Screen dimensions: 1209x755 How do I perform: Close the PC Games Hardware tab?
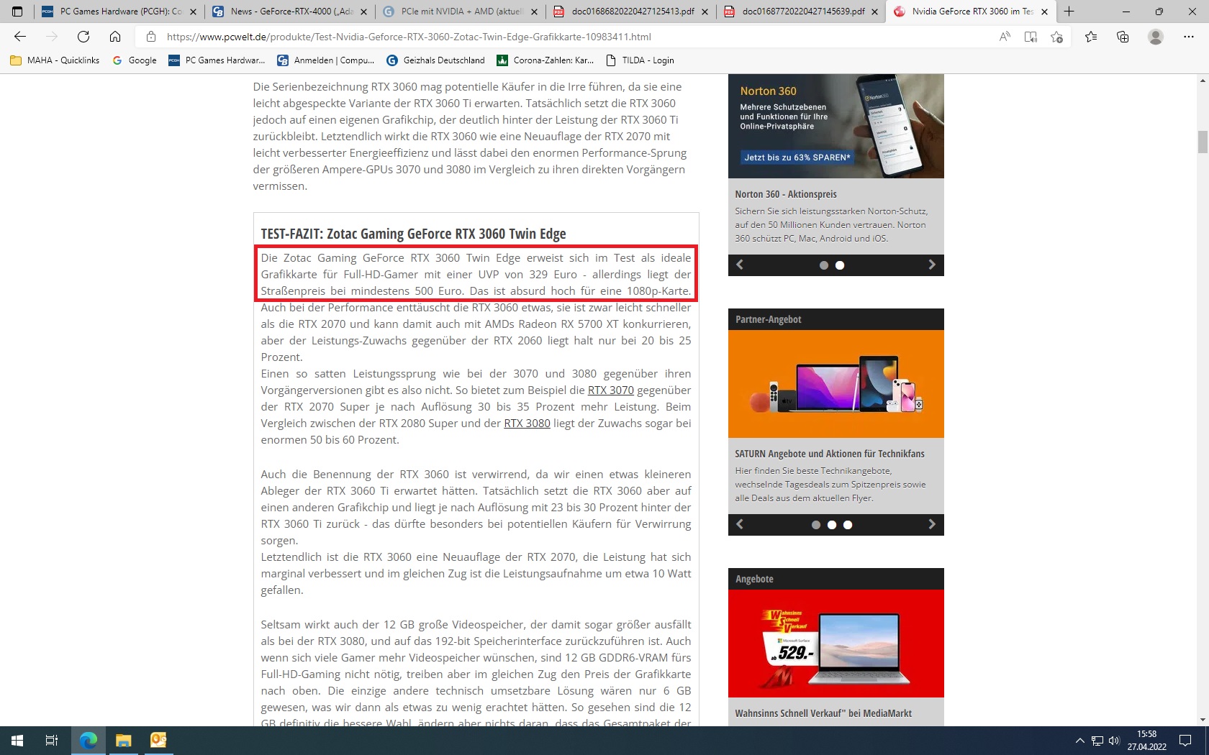tap(193, 12)
